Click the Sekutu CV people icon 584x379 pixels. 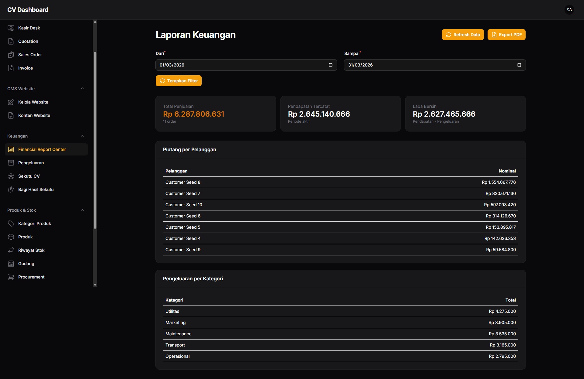(11, 176)
